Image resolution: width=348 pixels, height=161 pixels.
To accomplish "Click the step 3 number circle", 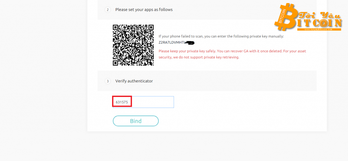I will click(108, 81).
